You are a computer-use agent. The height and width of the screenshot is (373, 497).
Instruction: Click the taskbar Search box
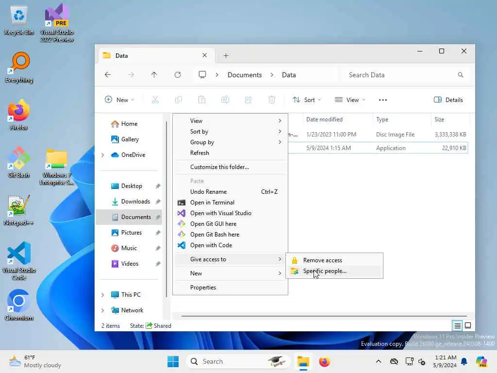point(238,361)
